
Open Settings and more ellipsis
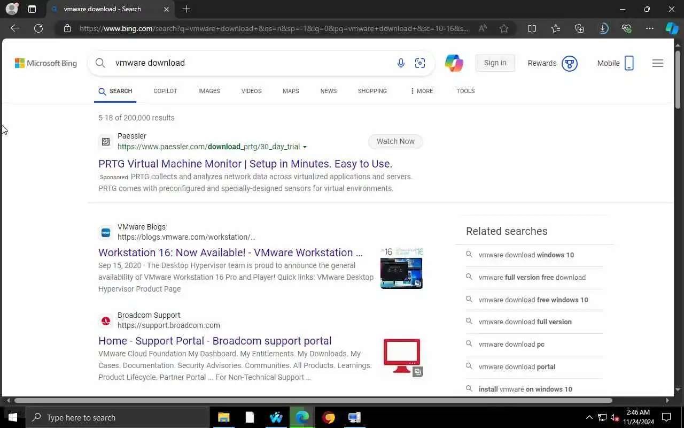(x=650, y=28)
